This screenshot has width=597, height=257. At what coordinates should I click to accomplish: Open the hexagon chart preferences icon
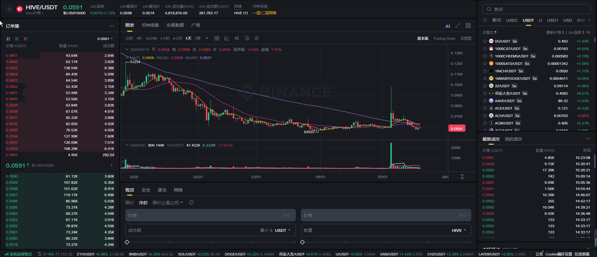coord(257,38)
